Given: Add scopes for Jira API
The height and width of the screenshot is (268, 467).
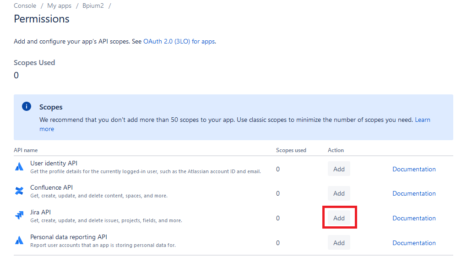Looking at the screenshot, I should coord(339,218).
